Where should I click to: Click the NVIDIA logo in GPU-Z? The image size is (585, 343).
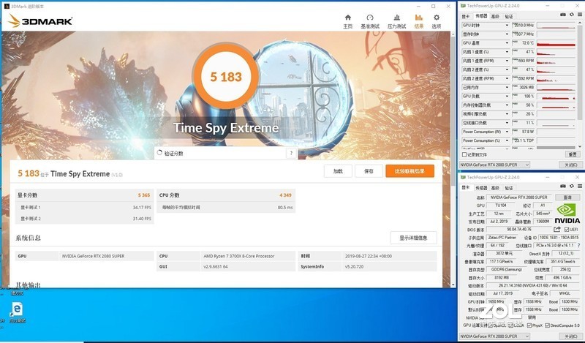click(x=567, y=214)
